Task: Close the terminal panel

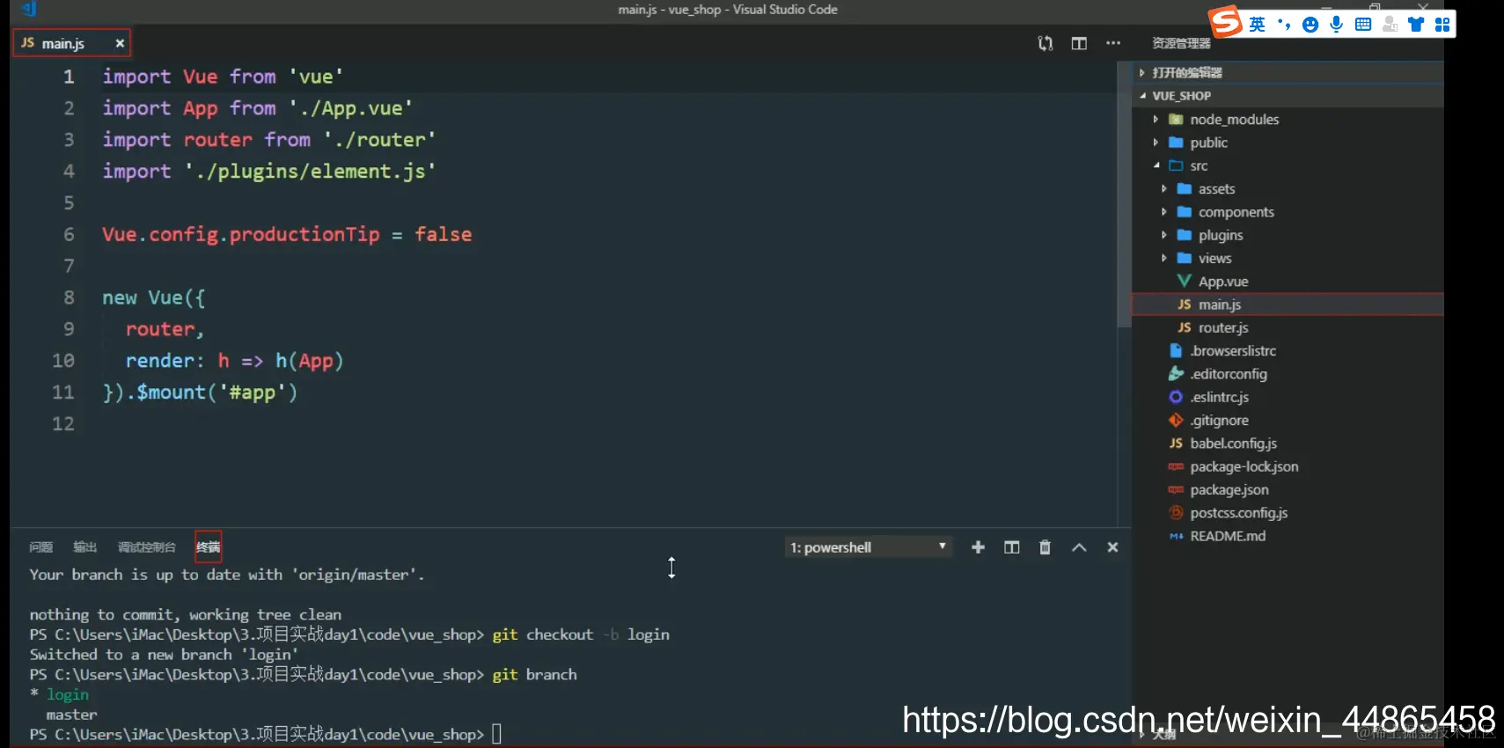Action: 1112,547
